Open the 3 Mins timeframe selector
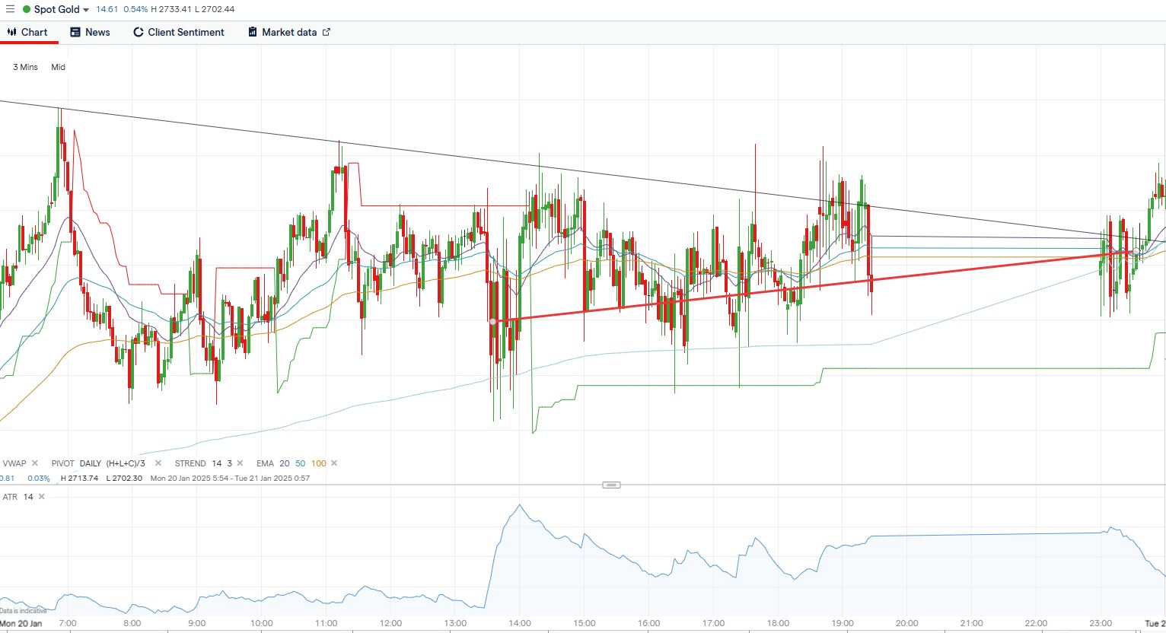Viewport: 1166px width, 633px height. [25, 67]
